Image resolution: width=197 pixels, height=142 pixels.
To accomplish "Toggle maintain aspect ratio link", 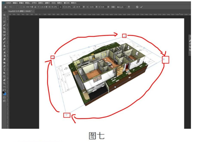I will [x=61, y=7].
